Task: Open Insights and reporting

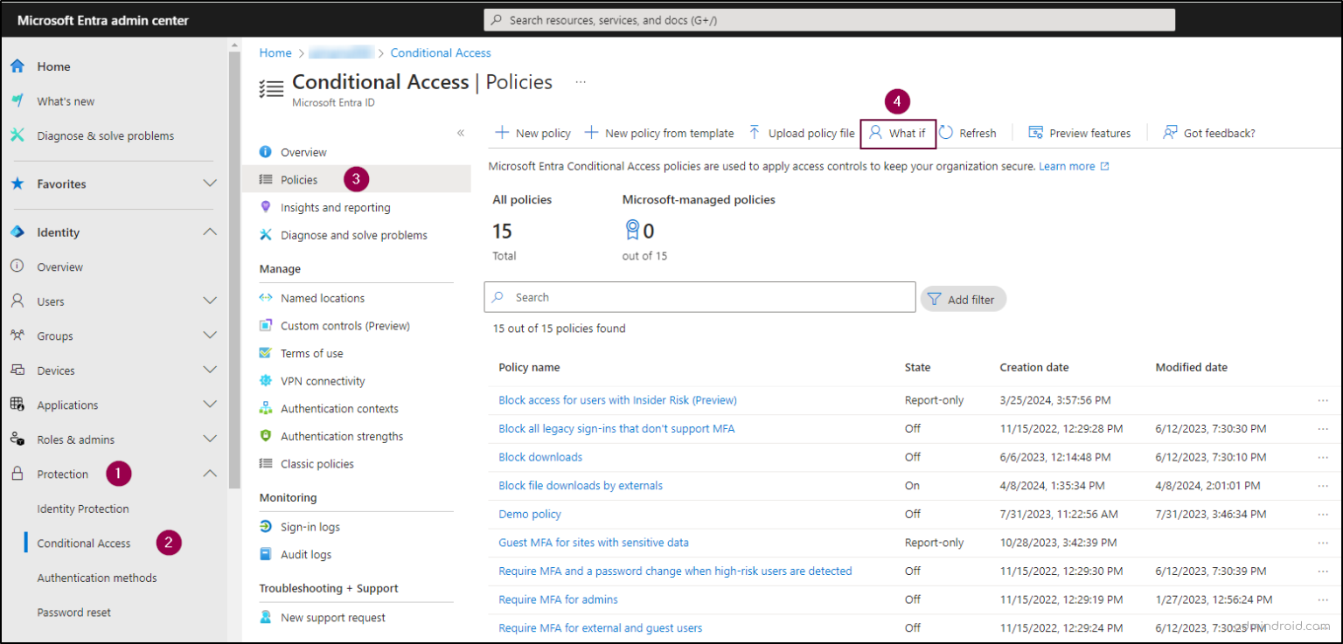Action: pos(336,207)
